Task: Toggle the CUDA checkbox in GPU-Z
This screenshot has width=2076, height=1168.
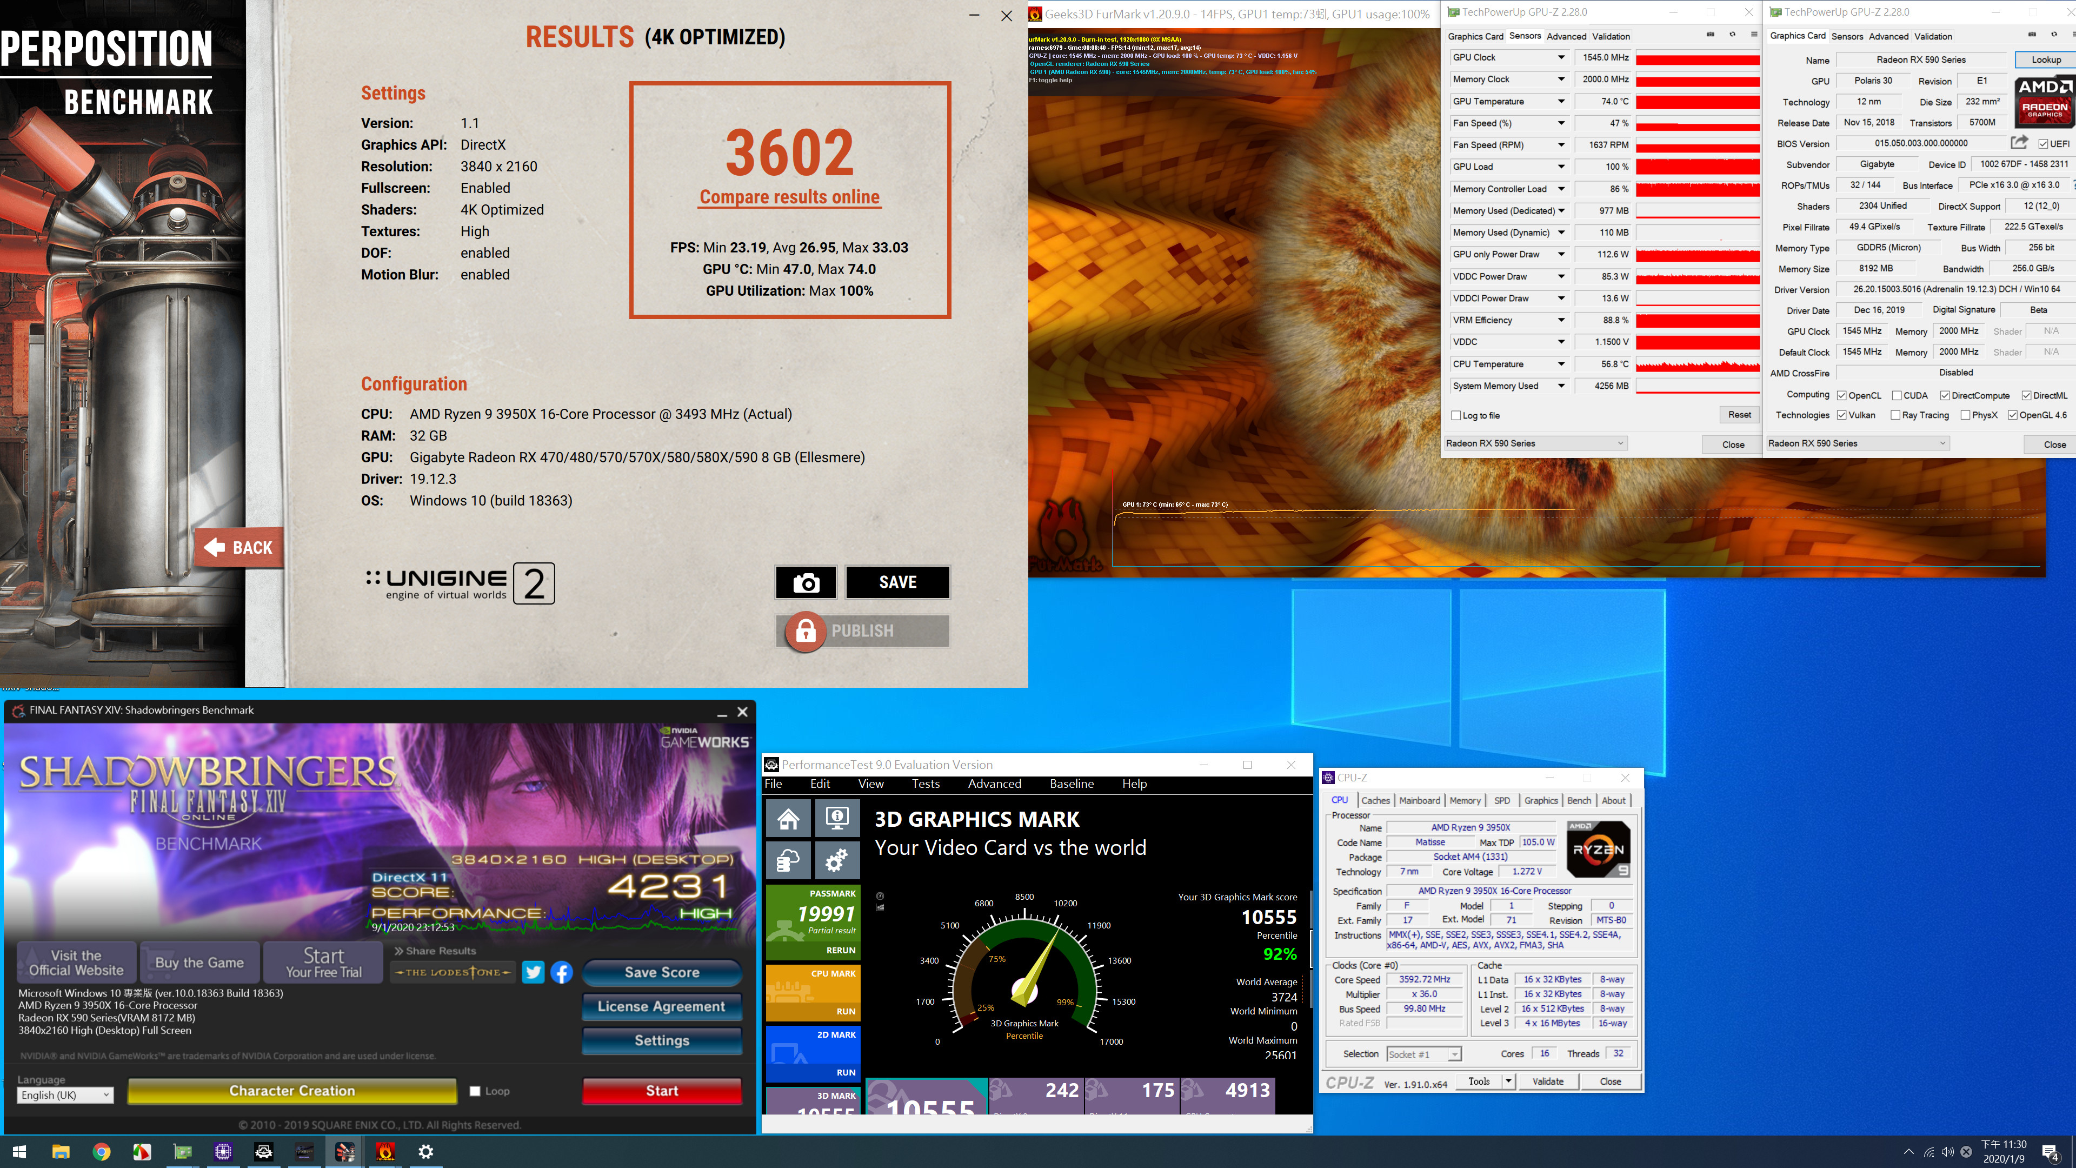Action: point(1897,395)
